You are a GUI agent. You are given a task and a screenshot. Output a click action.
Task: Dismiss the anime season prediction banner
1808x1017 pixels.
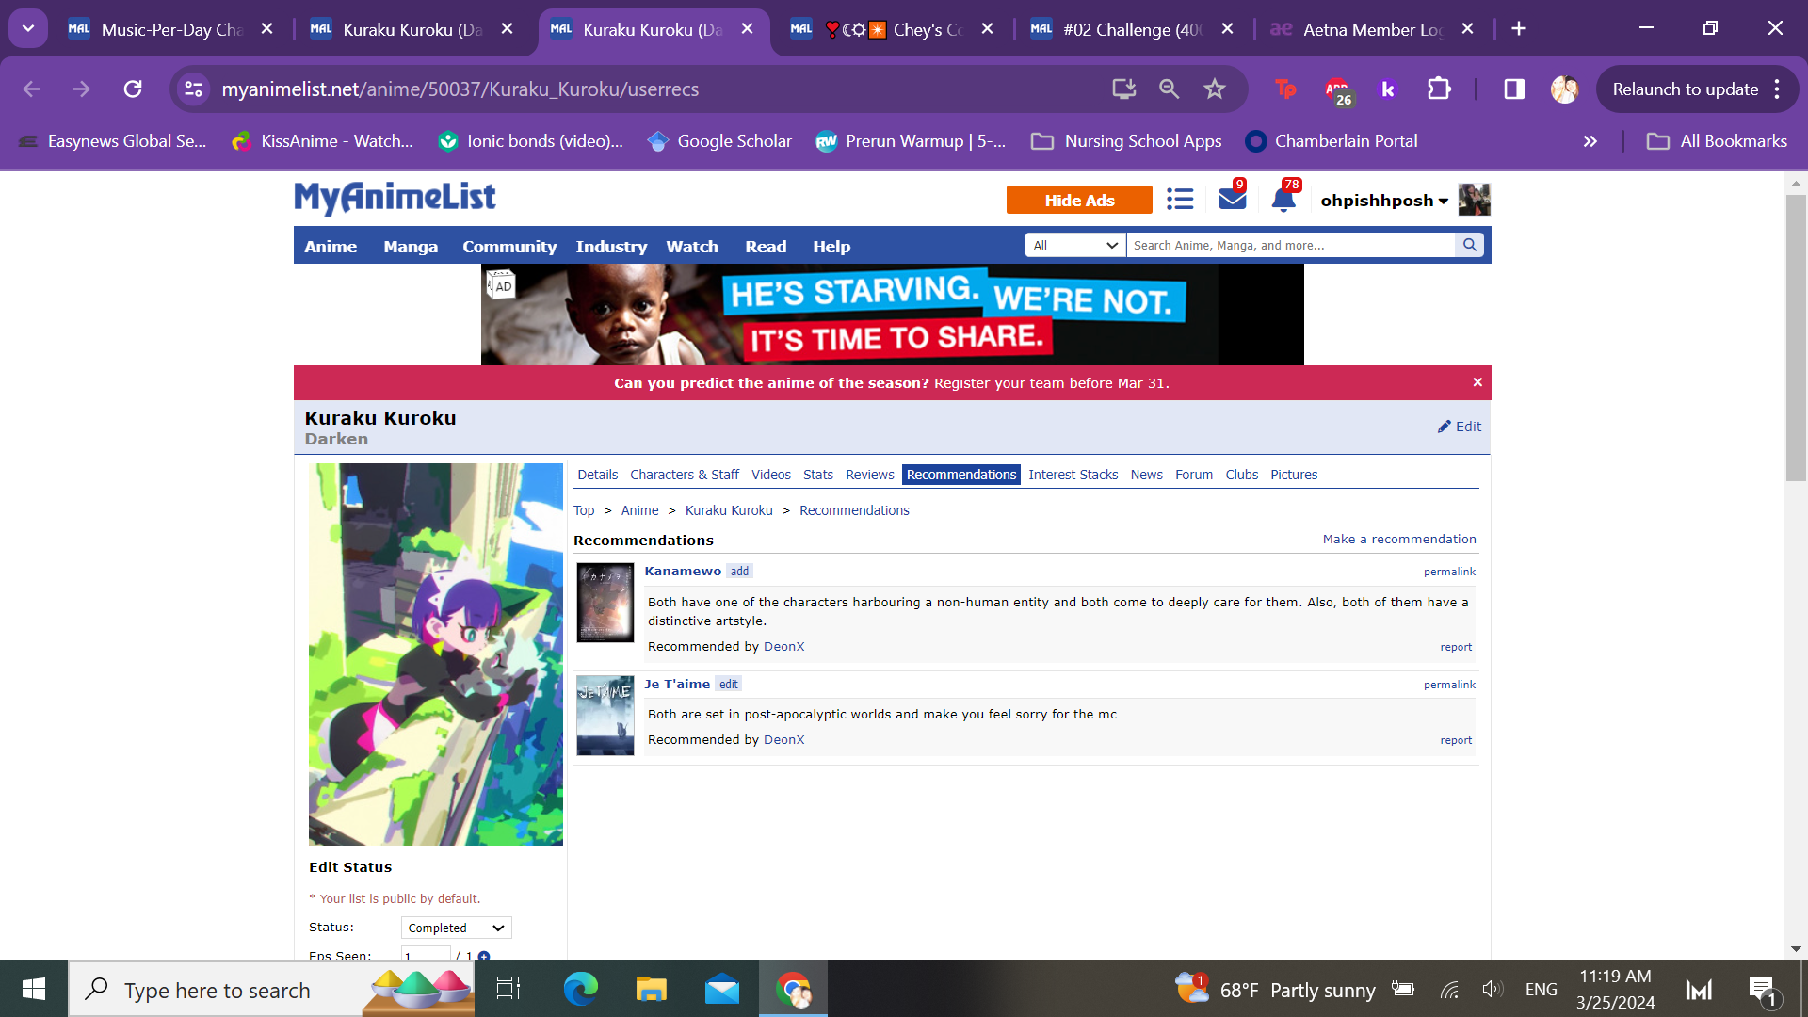[1477, 382]
